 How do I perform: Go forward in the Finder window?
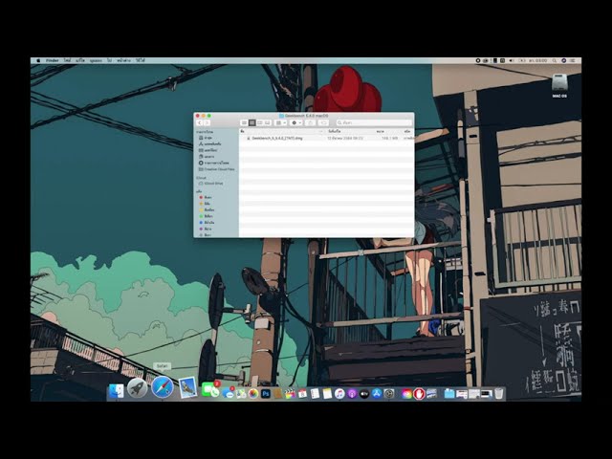tap(207, 122)
